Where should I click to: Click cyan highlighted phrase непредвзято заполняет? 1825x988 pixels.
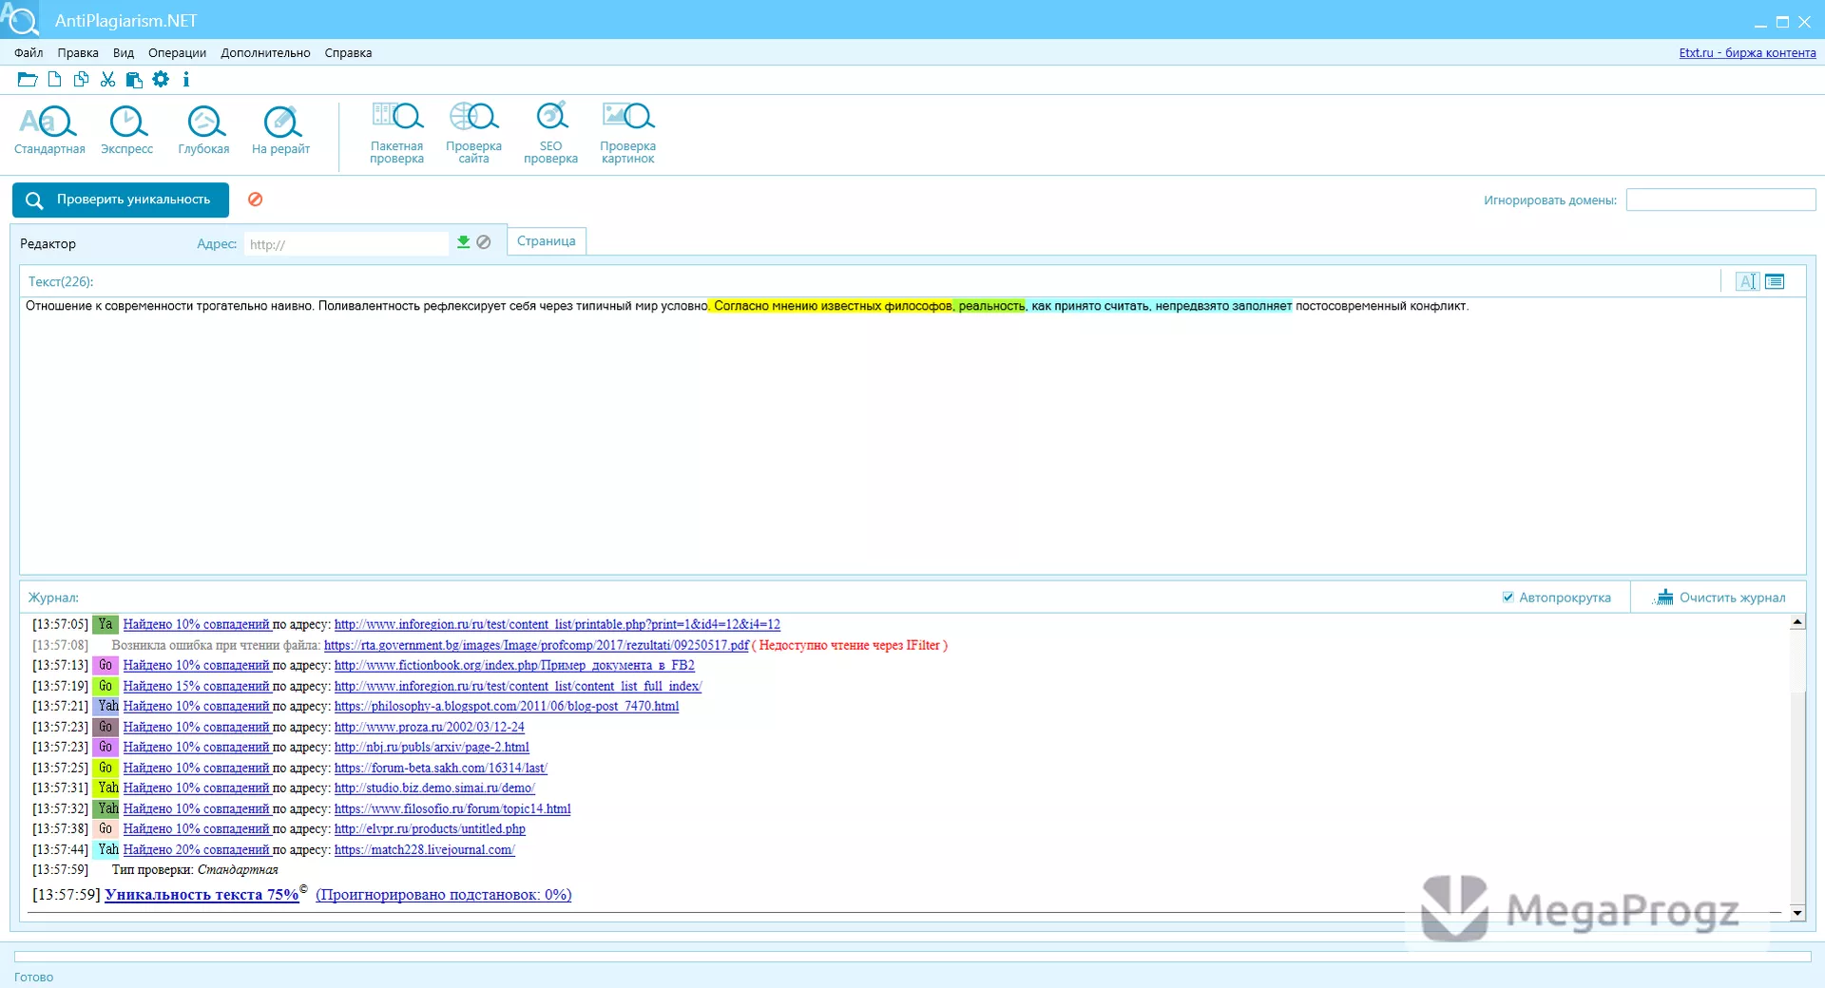pyautogui.click(x=1223, y=306)
